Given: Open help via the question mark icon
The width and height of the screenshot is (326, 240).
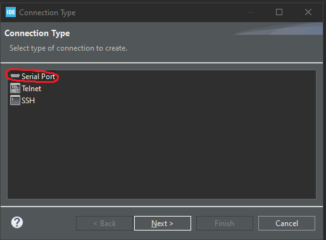Looking at the screenshot, I should point(17,222).
